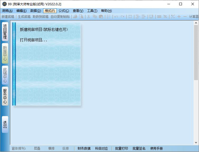Click 批量打印 in bottom bar
This screenshot has width=199, height=152.
[121, 148]
